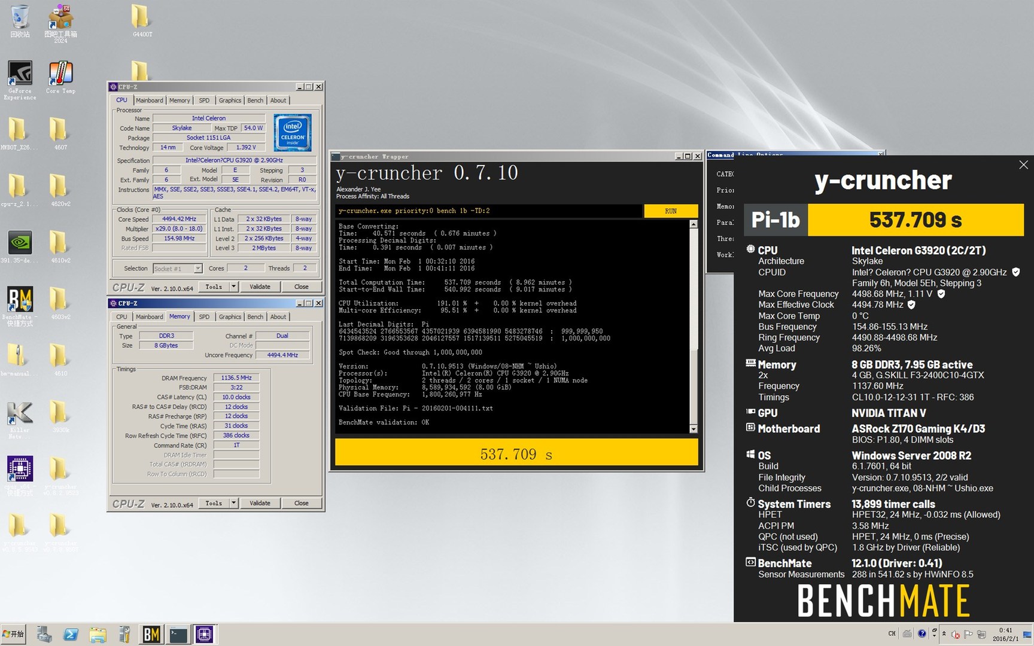Click y-cruncher output scrollbar down arrow
Image resolution: width=1034 pixels, height=646 pixels.
pos(694,429)
